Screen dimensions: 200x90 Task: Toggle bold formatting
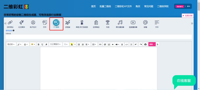(x=39, y=44)
